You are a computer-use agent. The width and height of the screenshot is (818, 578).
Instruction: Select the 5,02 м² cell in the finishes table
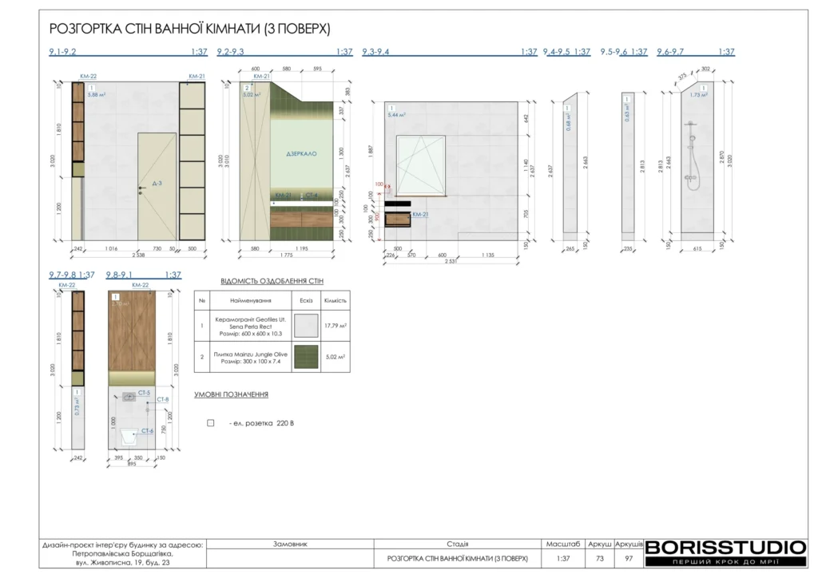pyautogui.click(x=336, y=357)
